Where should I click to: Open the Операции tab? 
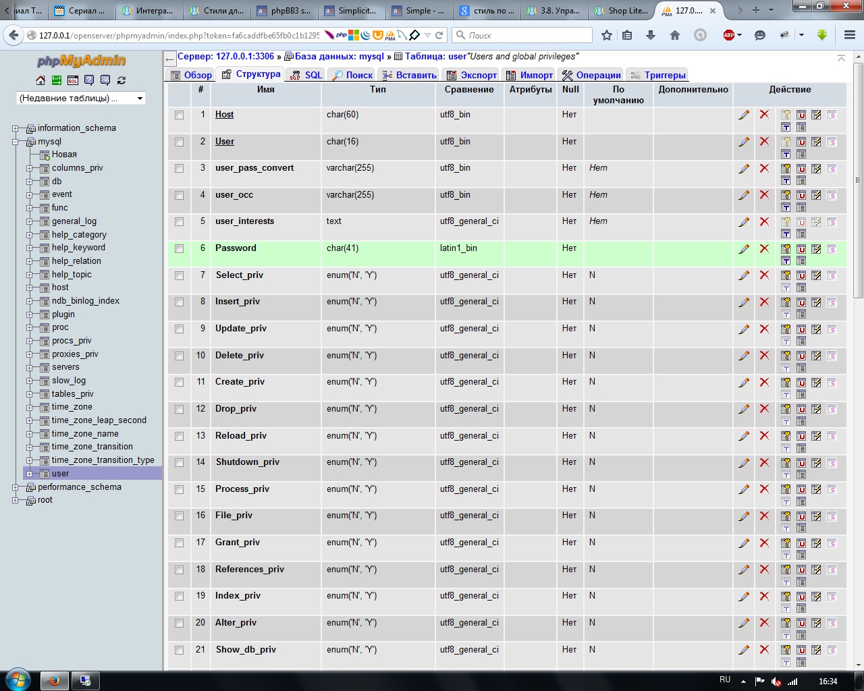pos(591,75)
